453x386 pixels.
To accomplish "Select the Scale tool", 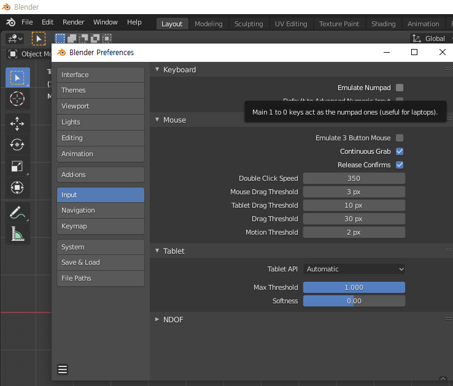I will pyautogui.click(x=18, y=166).
